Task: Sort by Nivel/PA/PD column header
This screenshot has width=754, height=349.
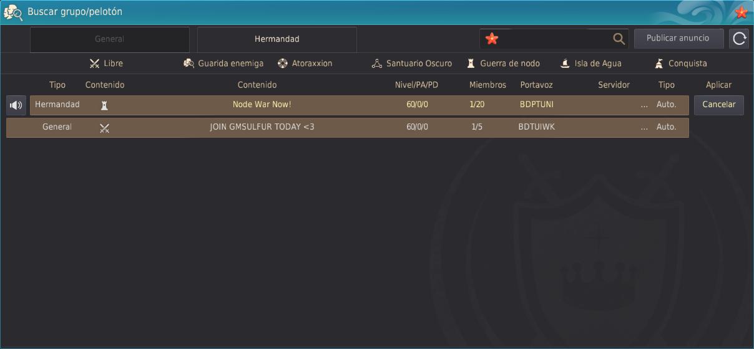Action: click(x=416, y=85)
